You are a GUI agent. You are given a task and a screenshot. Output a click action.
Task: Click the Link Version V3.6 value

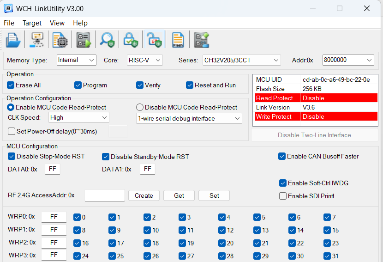pos(309,107)
